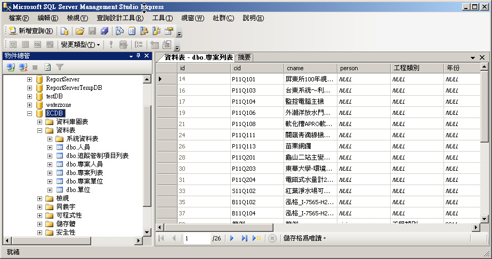
Task: Click the Open File folder icon
Action: [x=80, y=31]
